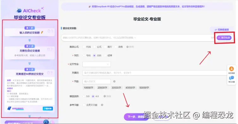This screenshot has height=124, width=238.
Task: Click the sample info icon beside 表格
Action: (x=127, y=47)
